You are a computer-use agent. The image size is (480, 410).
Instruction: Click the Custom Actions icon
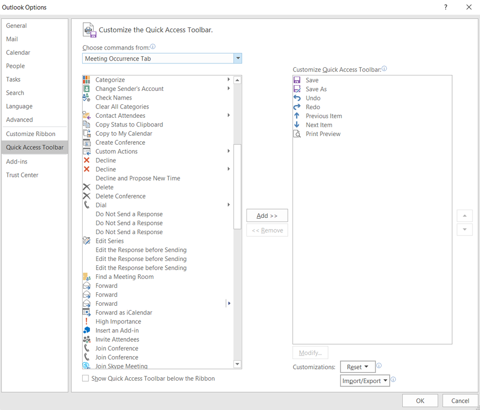(86, 151)
